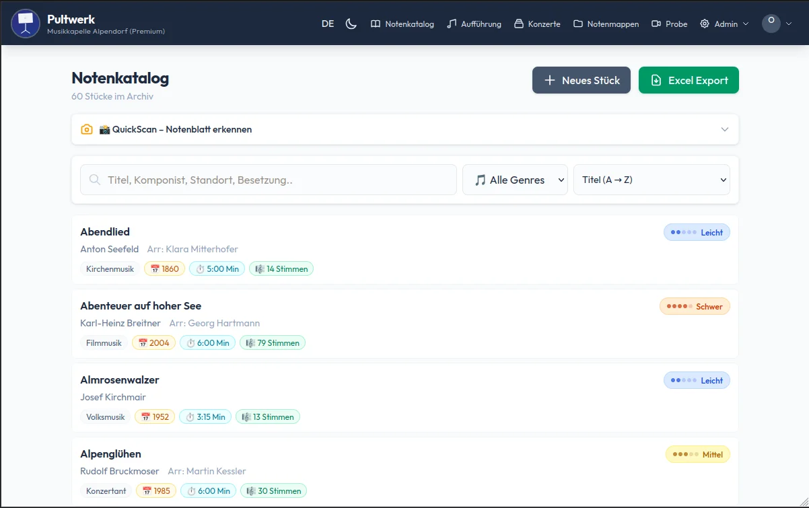Open Notenmappen folder section
The width and height of the screenshot is (809, 508).
tap(606, 24)
